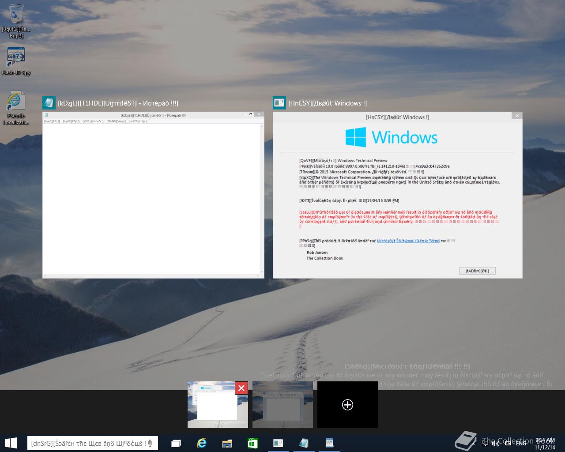Screen dimensions: 565x452
Task: Open the Microsoft Software License Terms link
Action: point(408,241)
